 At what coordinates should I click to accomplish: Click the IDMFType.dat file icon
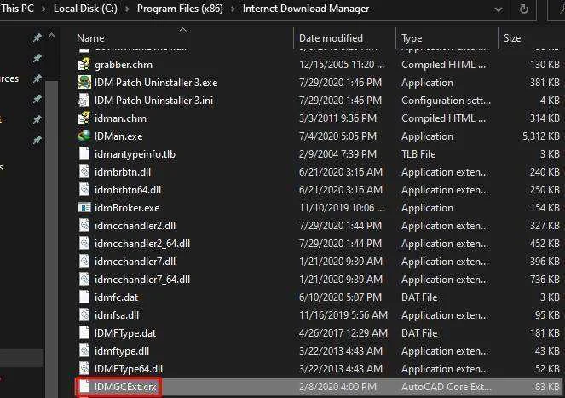[84, 332]
